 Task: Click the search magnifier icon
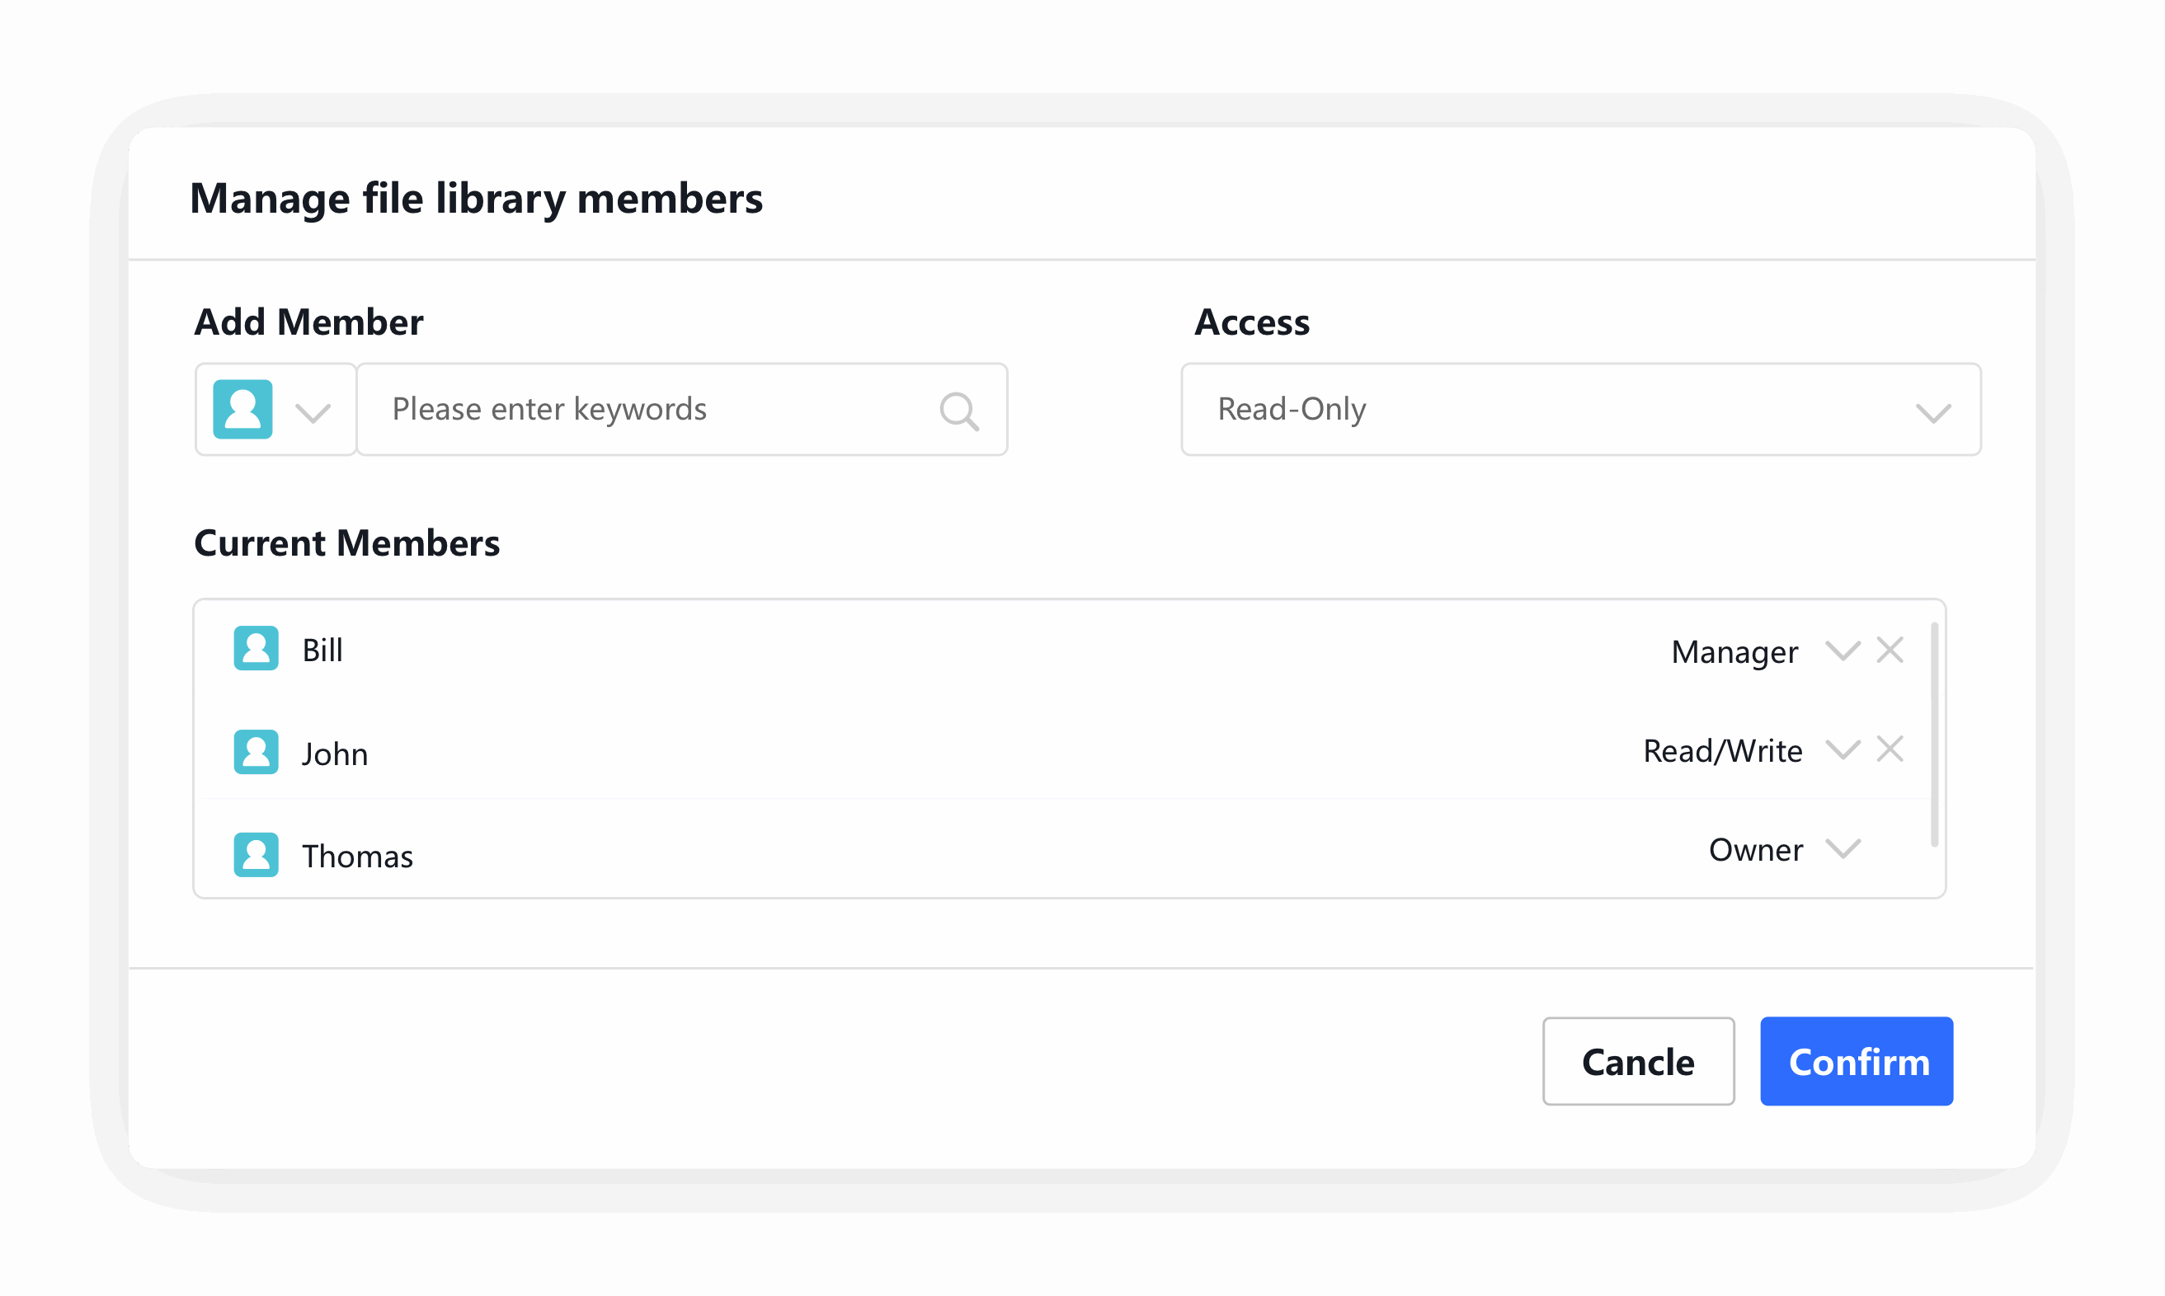pyautogui.click(x=958, y=411)
